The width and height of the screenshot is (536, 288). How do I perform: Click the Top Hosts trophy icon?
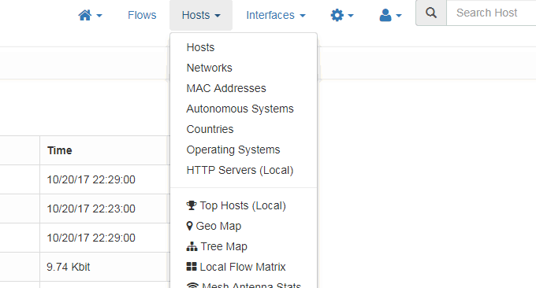(x=191, y=205)
